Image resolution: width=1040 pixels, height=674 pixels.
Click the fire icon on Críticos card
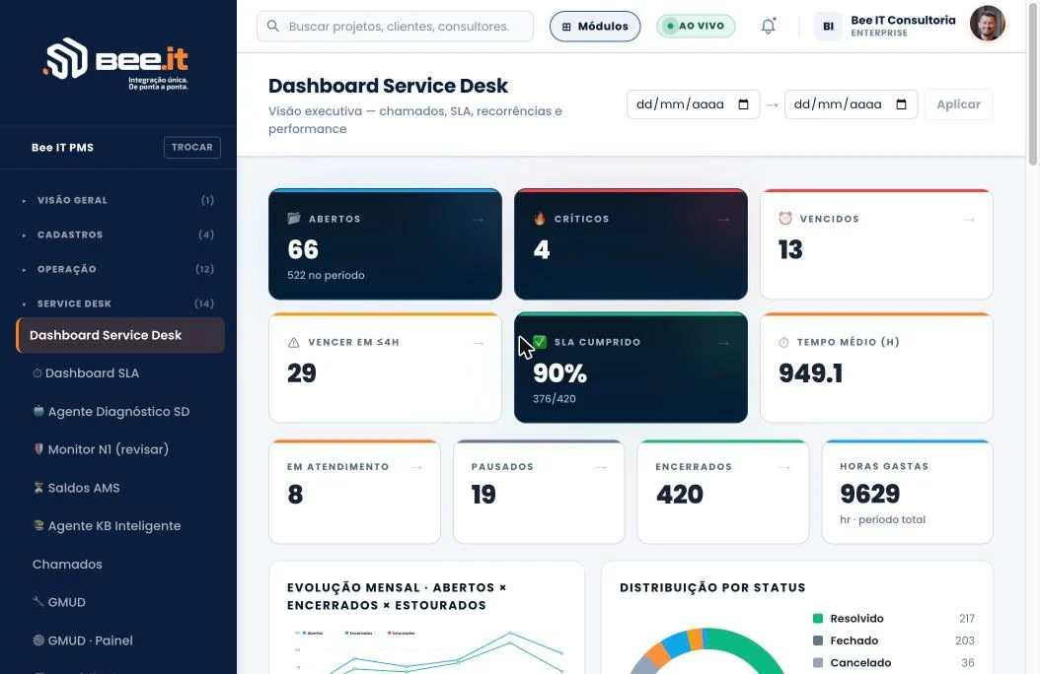tap(540, 219)
